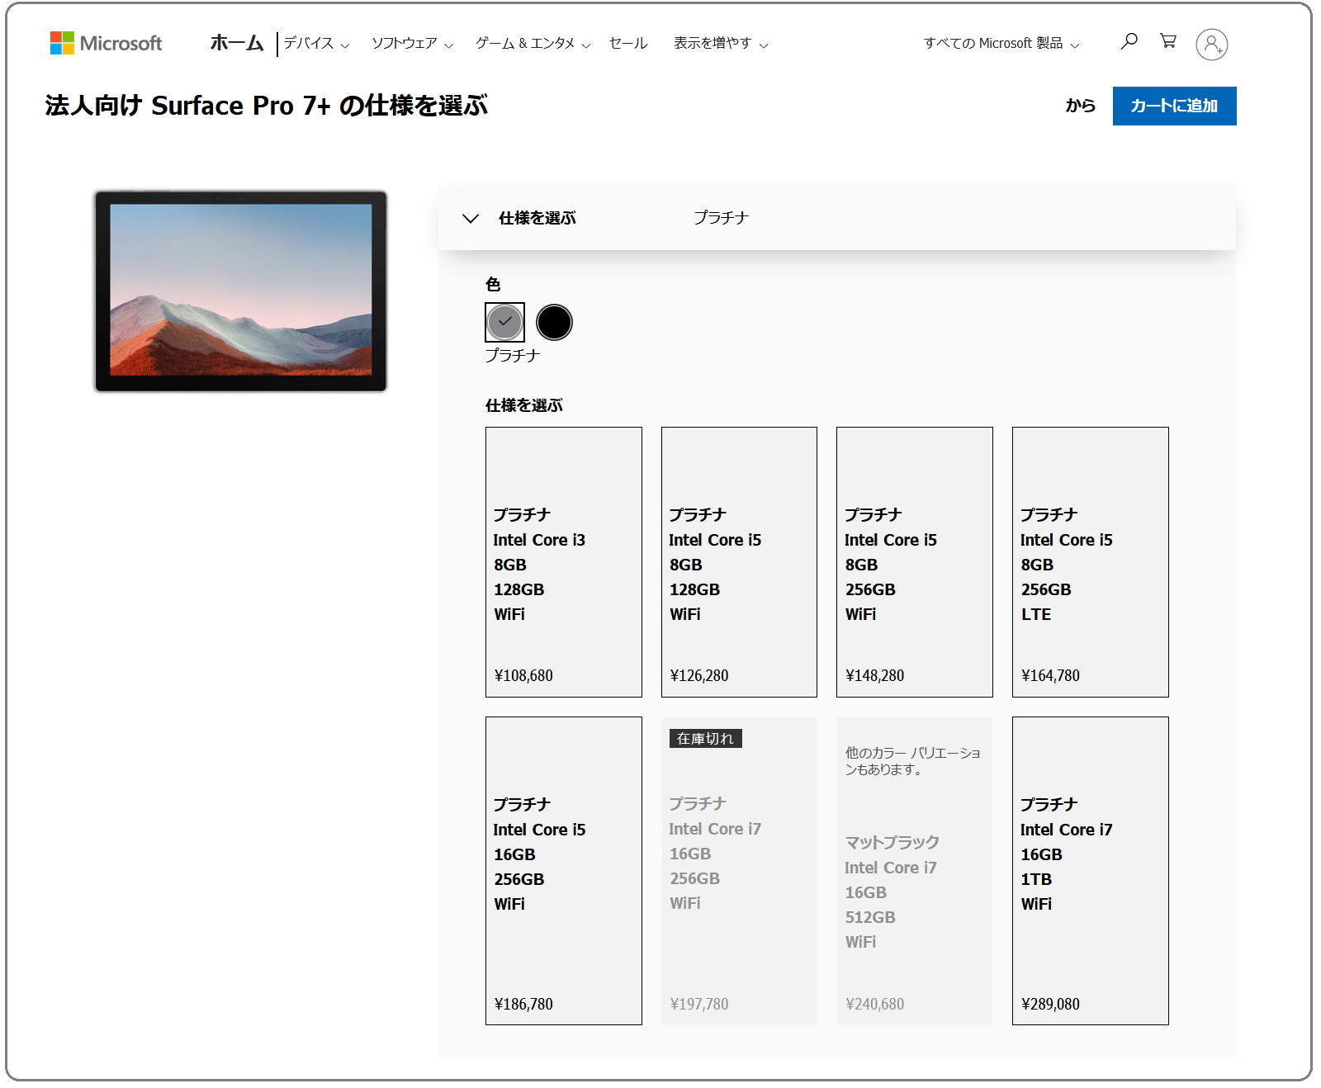The width and height of the screenshot is (1321, 1088).
Task: Click the 在庫切れ badge
Action: tap(705, 738)
